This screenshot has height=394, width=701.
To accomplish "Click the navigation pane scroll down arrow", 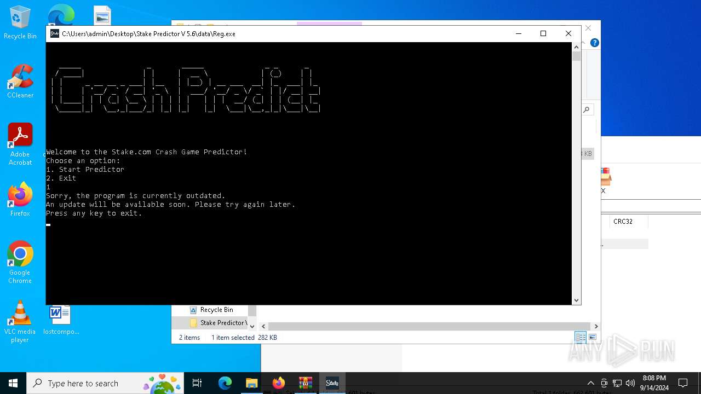I will click(252, 326).
